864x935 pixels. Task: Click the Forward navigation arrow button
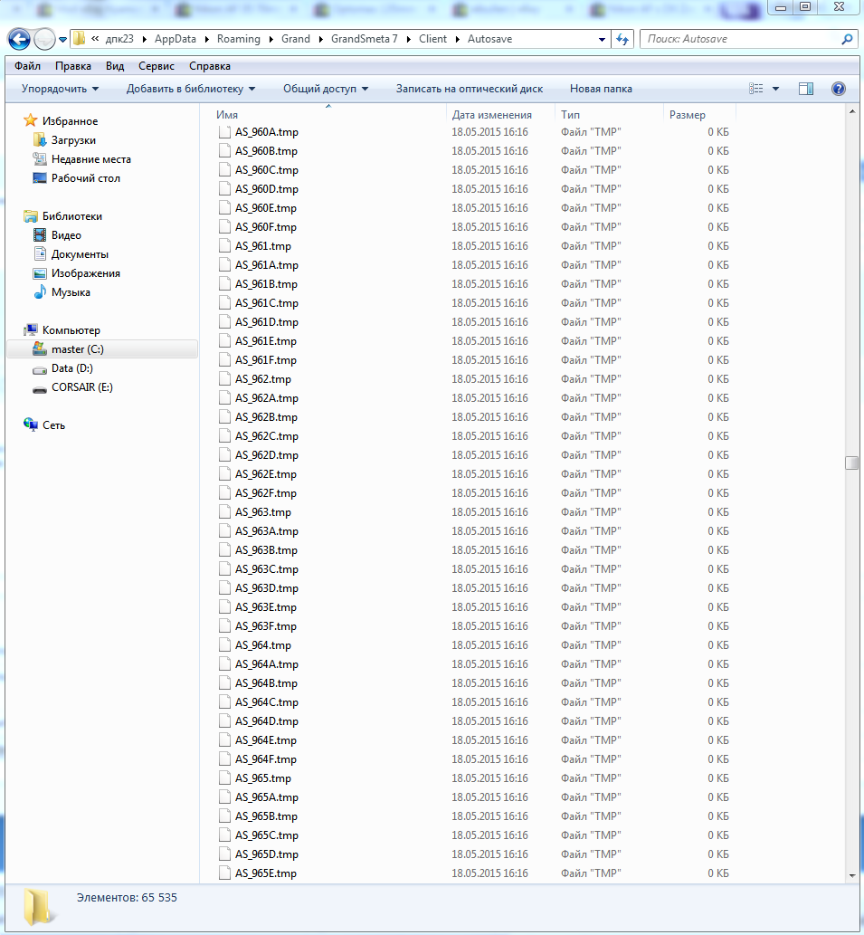point(44,39)
